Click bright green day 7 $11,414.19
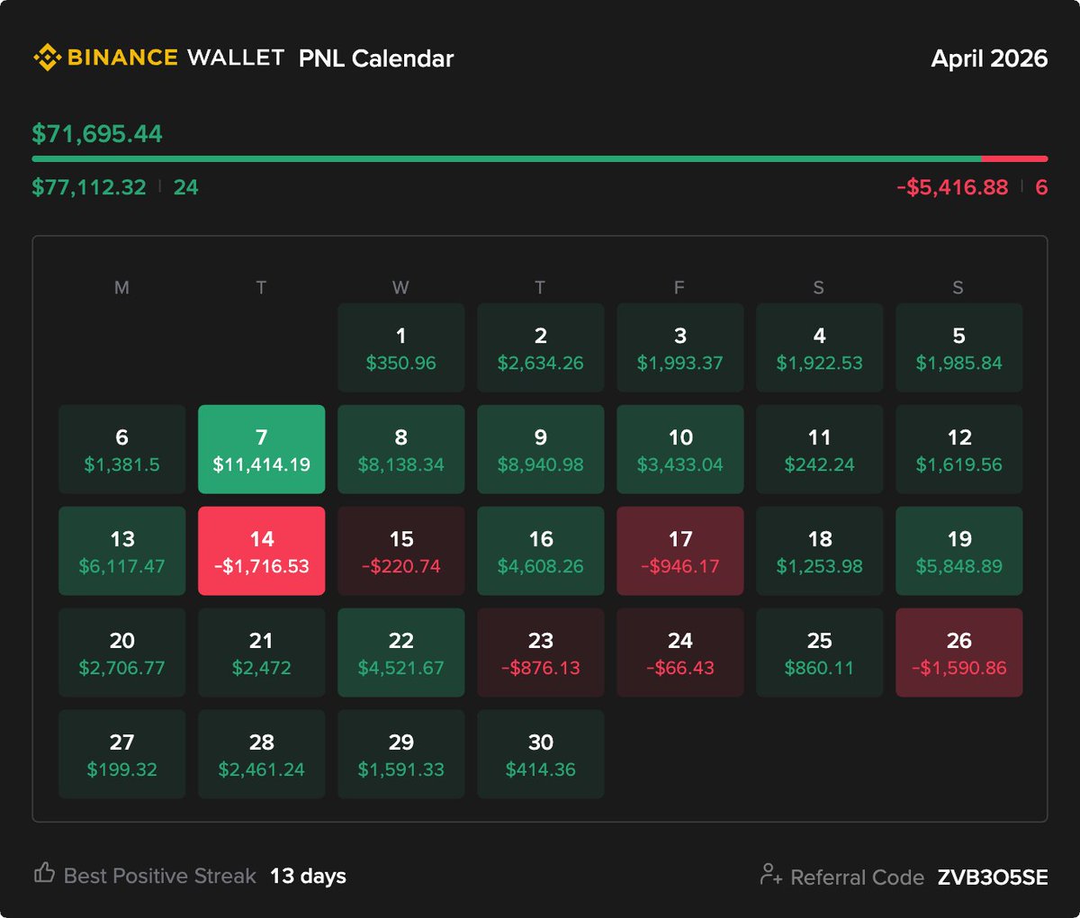This screenshot has width=1080, height=918. point(262,449)
